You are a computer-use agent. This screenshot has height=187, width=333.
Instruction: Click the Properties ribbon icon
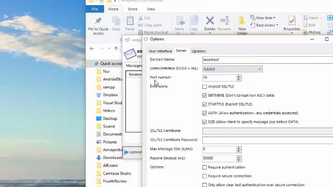tap(292, 21)
